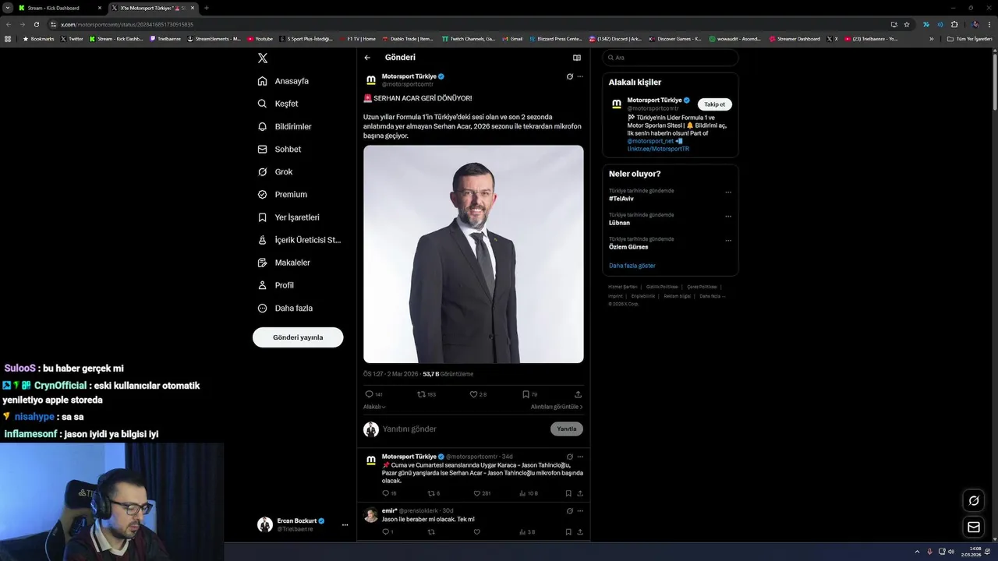The image size is (998, 561).
Task: Go to Anasayfa in the sidebar
Action: coord(284,81)
